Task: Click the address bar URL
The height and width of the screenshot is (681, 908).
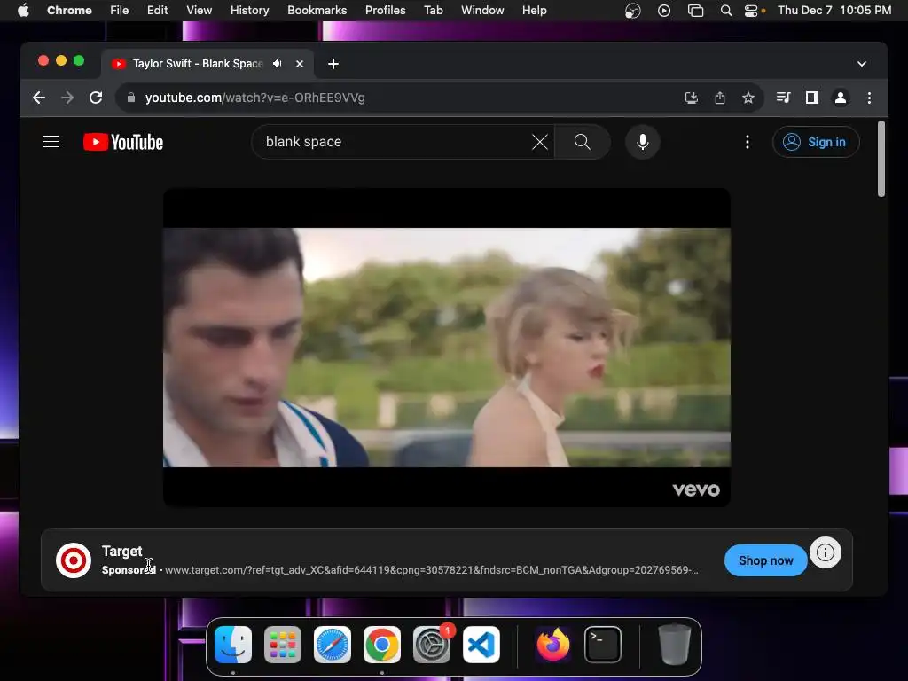Action: pyautogui.click(x=254, y=98)
